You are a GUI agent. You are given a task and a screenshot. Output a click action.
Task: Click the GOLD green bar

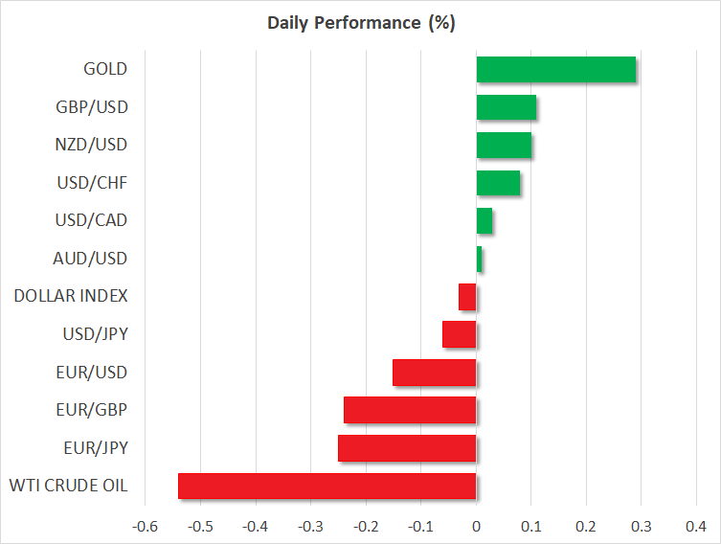click(555, 70)
